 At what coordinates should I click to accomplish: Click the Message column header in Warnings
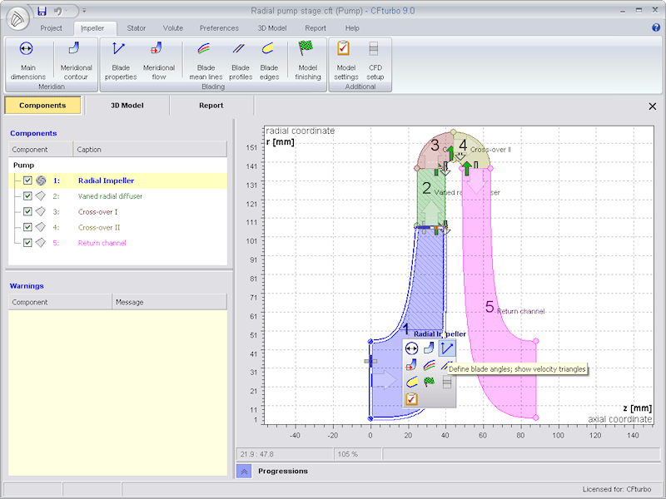point(170,302)
